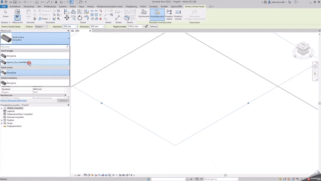Select the Offset tool

73,12
